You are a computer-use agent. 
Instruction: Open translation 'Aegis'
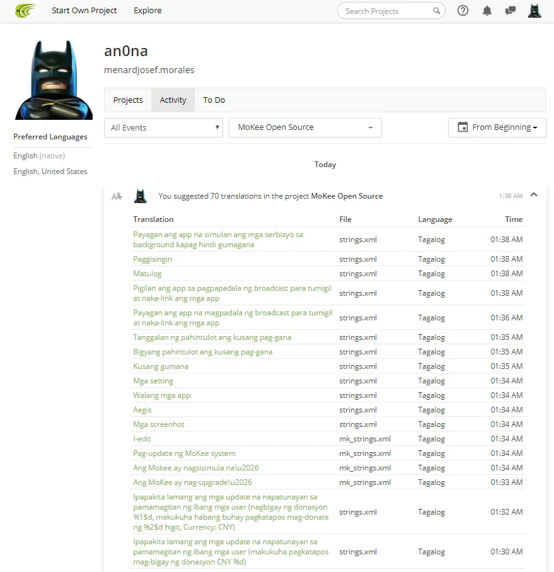142,410
